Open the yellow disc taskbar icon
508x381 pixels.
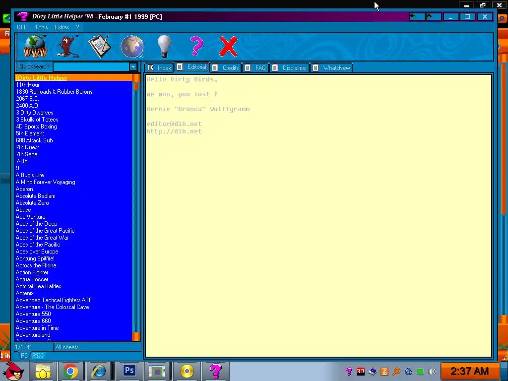[187, 372]
